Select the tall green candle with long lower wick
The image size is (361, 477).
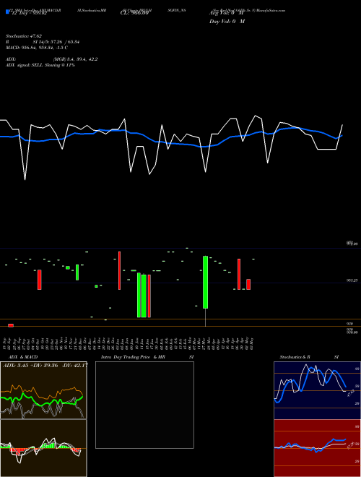206,283
